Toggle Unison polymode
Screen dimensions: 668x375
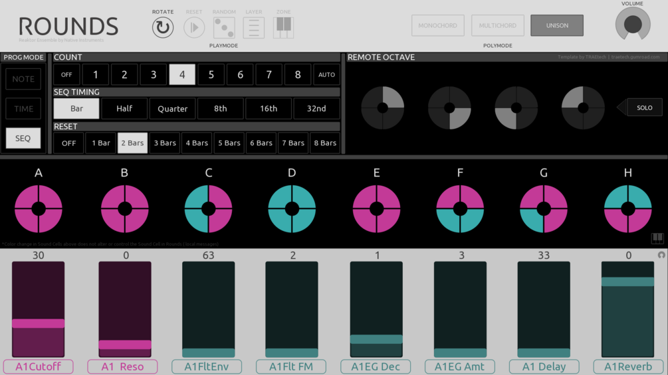tap(557, 25)
